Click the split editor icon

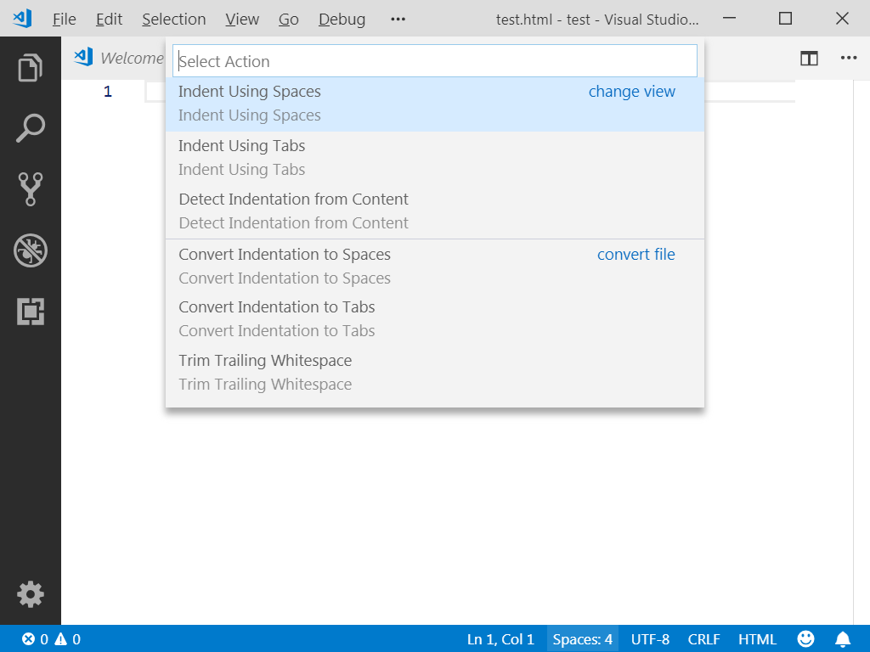(809, 58)
